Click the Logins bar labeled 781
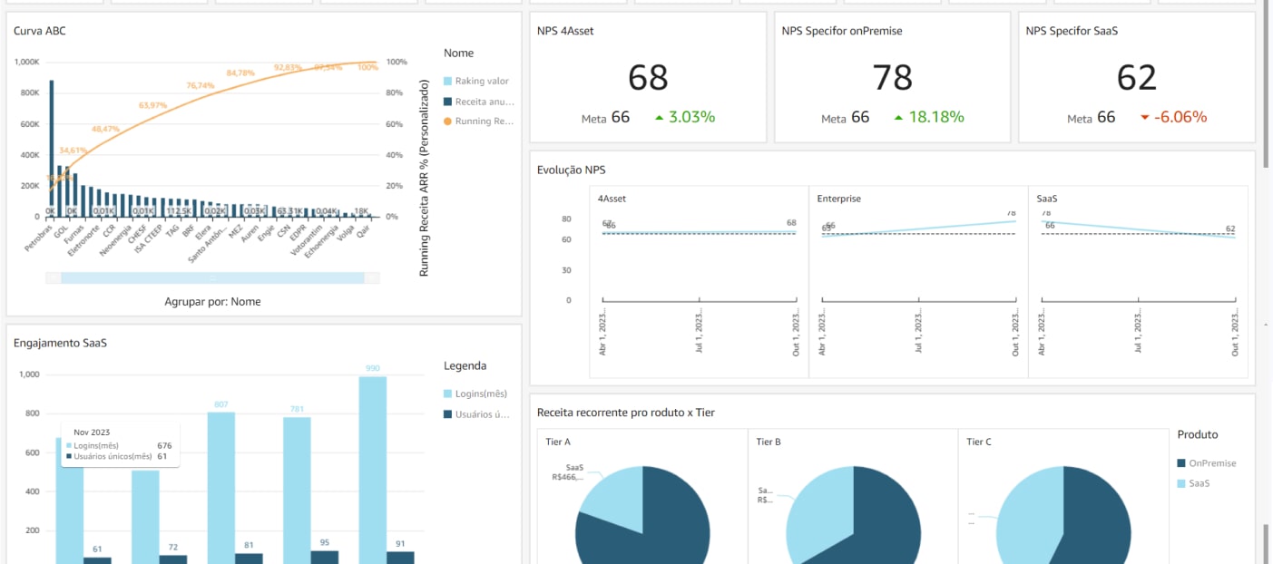The width and height of the screenshot is (1273, 564). click(297, 491)
